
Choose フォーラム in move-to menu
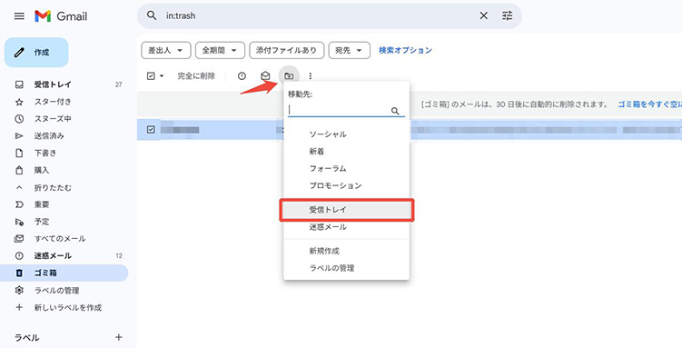click(x=346, y=168)
